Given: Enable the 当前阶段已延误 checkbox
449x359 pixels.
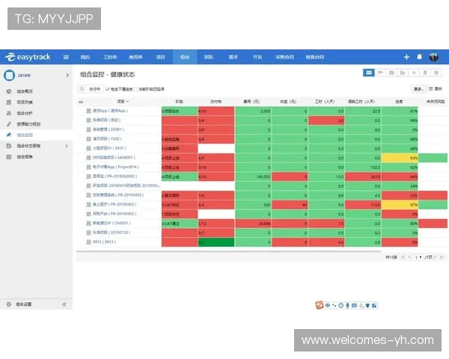Looking at the screenshot, I should pyautogui.click(x=136, y=88).
